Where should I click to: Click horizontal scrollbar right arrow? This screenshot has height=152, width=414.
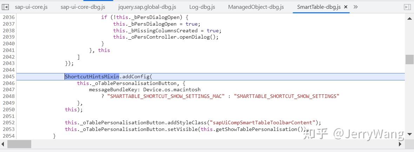click(400, 144)
